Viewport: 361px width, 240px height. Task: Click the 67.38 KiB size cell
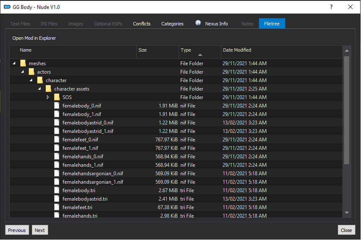168,207
